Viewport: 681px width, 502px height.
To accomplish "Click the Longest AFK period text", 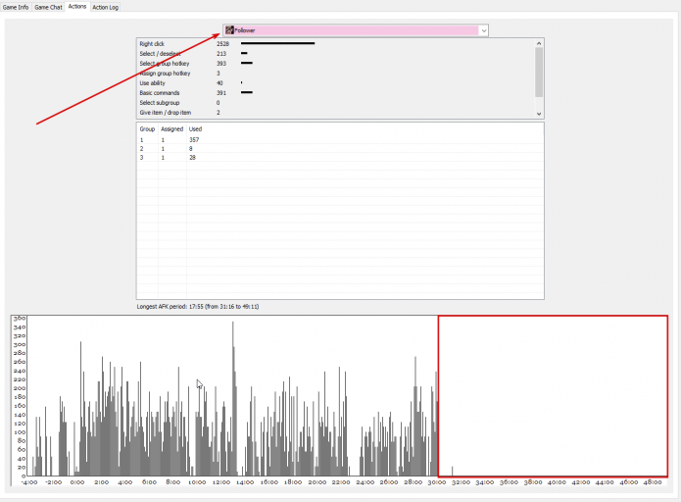I will coord(198,307).
